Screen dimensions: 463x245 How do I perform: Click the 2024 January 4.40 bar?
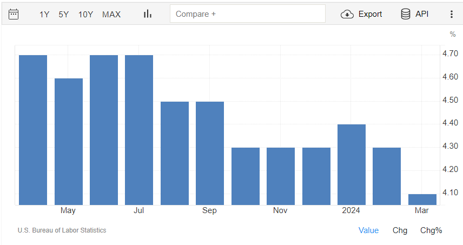pos(352,165)
